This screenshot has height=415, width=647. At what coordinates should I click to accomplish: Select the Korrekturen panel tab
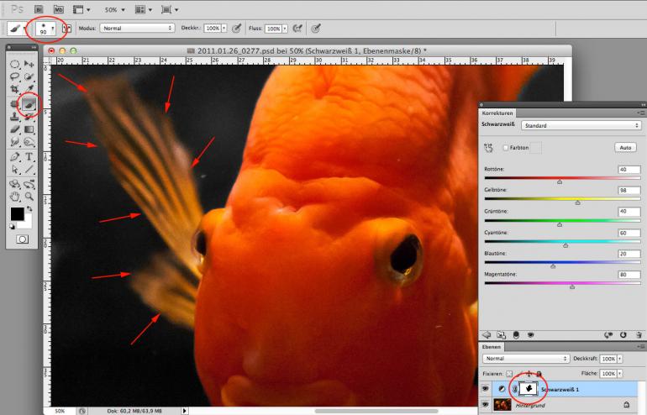[x=497, y=113]
